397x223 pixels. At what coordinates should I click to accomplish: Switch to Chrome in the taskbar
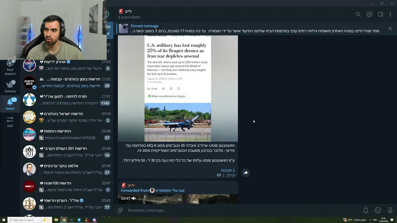[64, 220]
